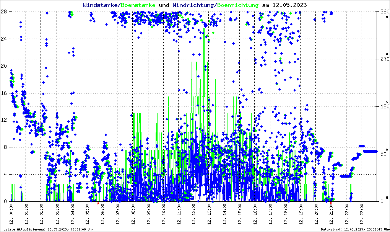Click the time label "12. 07:00"
390x232 pixels.
(x=118, y=214)
